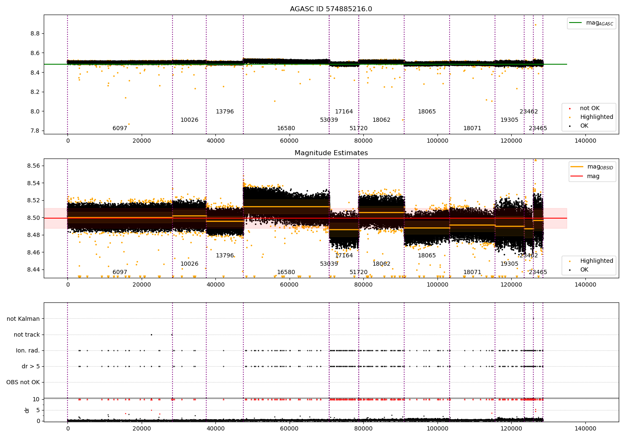Image resolution: width=625 pixels, height=438 pixels.
Task: Click the rotated 'dr' y-axis label
Action: [27, 410]
